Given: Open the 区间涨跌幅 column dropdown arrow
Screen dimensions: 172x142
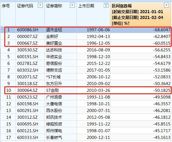Looking at the screenshot, I should [167, 5].
